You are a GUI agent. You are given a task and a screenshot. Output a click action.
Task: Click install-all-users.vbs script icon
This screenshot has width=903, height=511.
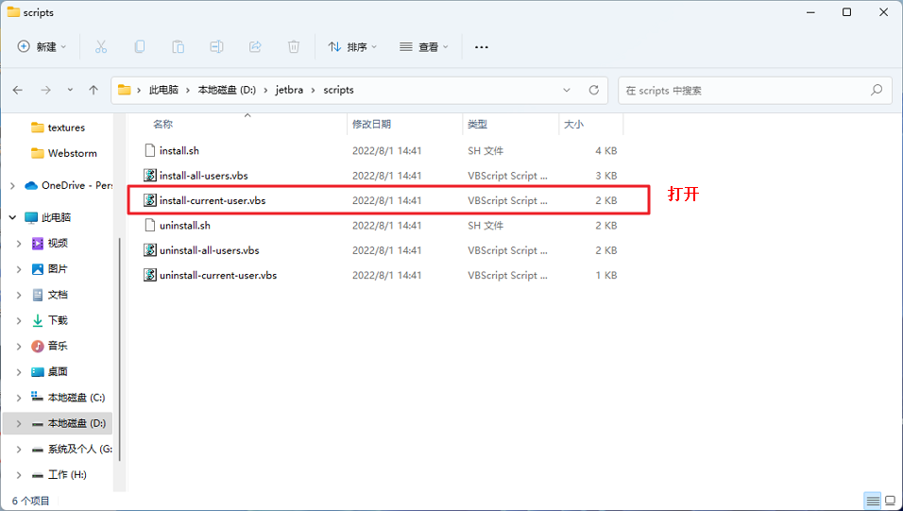[x=150, y=175]
